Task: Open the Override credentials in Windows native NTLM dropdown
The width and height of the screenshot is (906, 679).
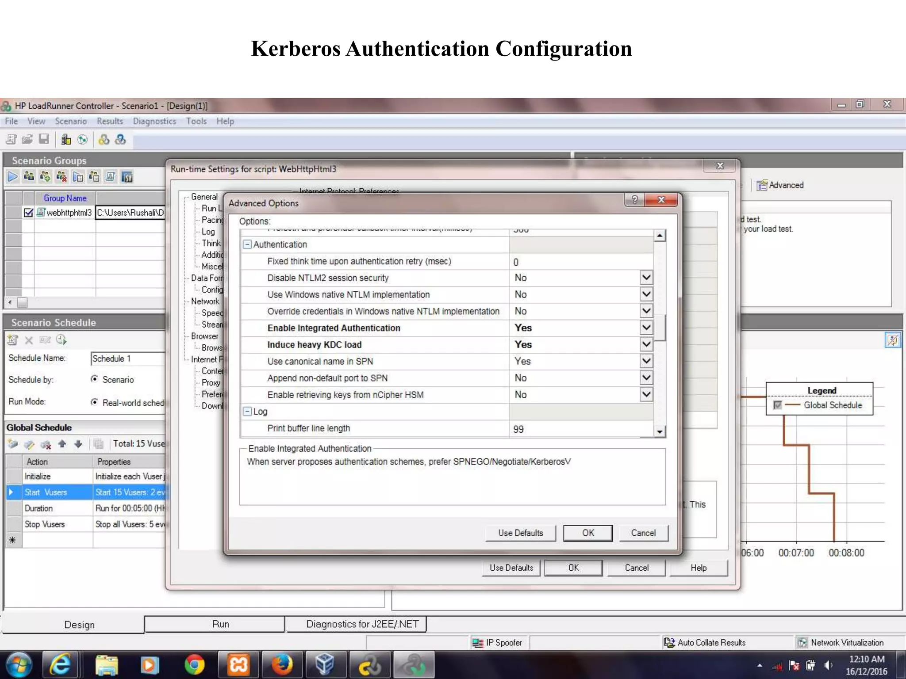Action: coord(646,311)
